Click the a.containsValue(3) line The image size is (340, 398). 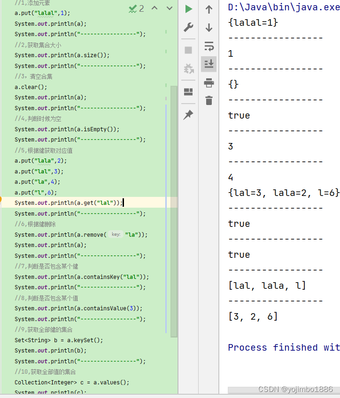tap(78, 308)
